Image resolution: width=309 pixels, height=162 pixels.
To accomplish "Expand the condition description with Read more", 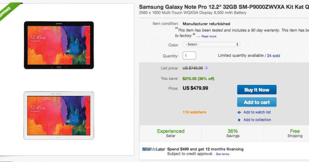I will (x=209, y=36).
